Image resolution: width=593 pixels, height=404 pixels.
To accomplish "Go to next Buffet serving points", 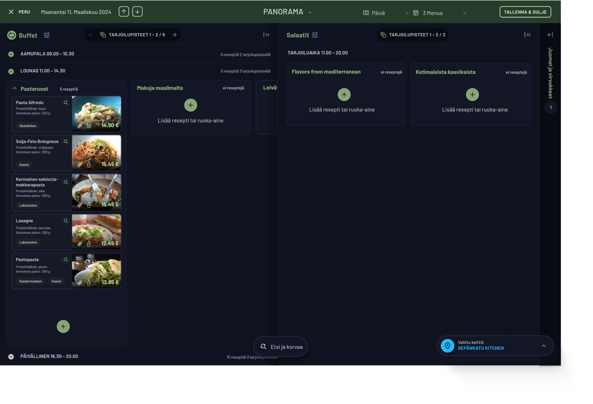I will click(x=174, y=35).
